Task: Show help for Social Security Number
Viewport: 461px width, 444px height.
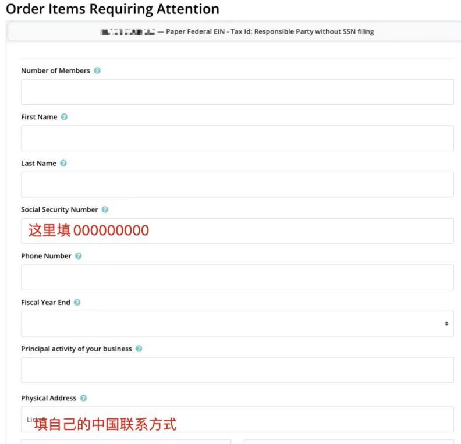Action: coord(105,209)
